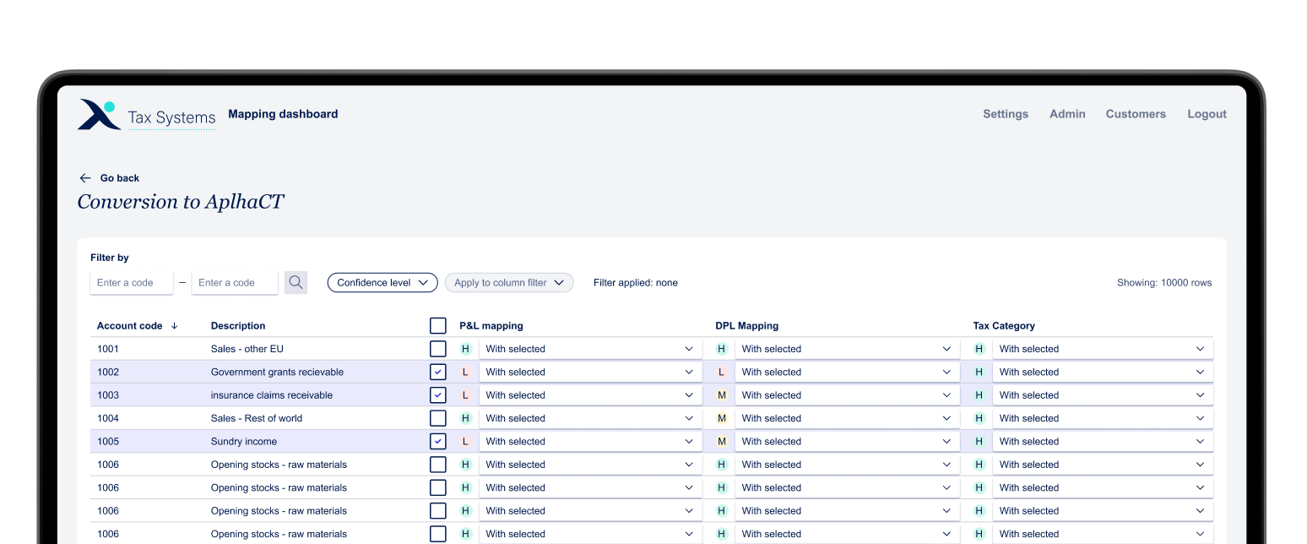Uncheck the insurance claims receivable row

pyautogui.click(x=437, y=395)
